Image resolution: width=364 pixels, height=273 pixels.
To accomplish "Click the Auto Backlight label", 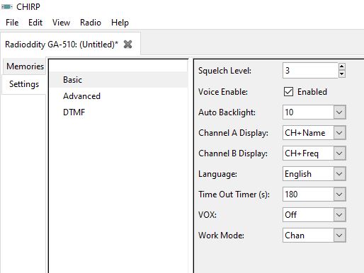I will pyautogui.click(x=227, y=112).
